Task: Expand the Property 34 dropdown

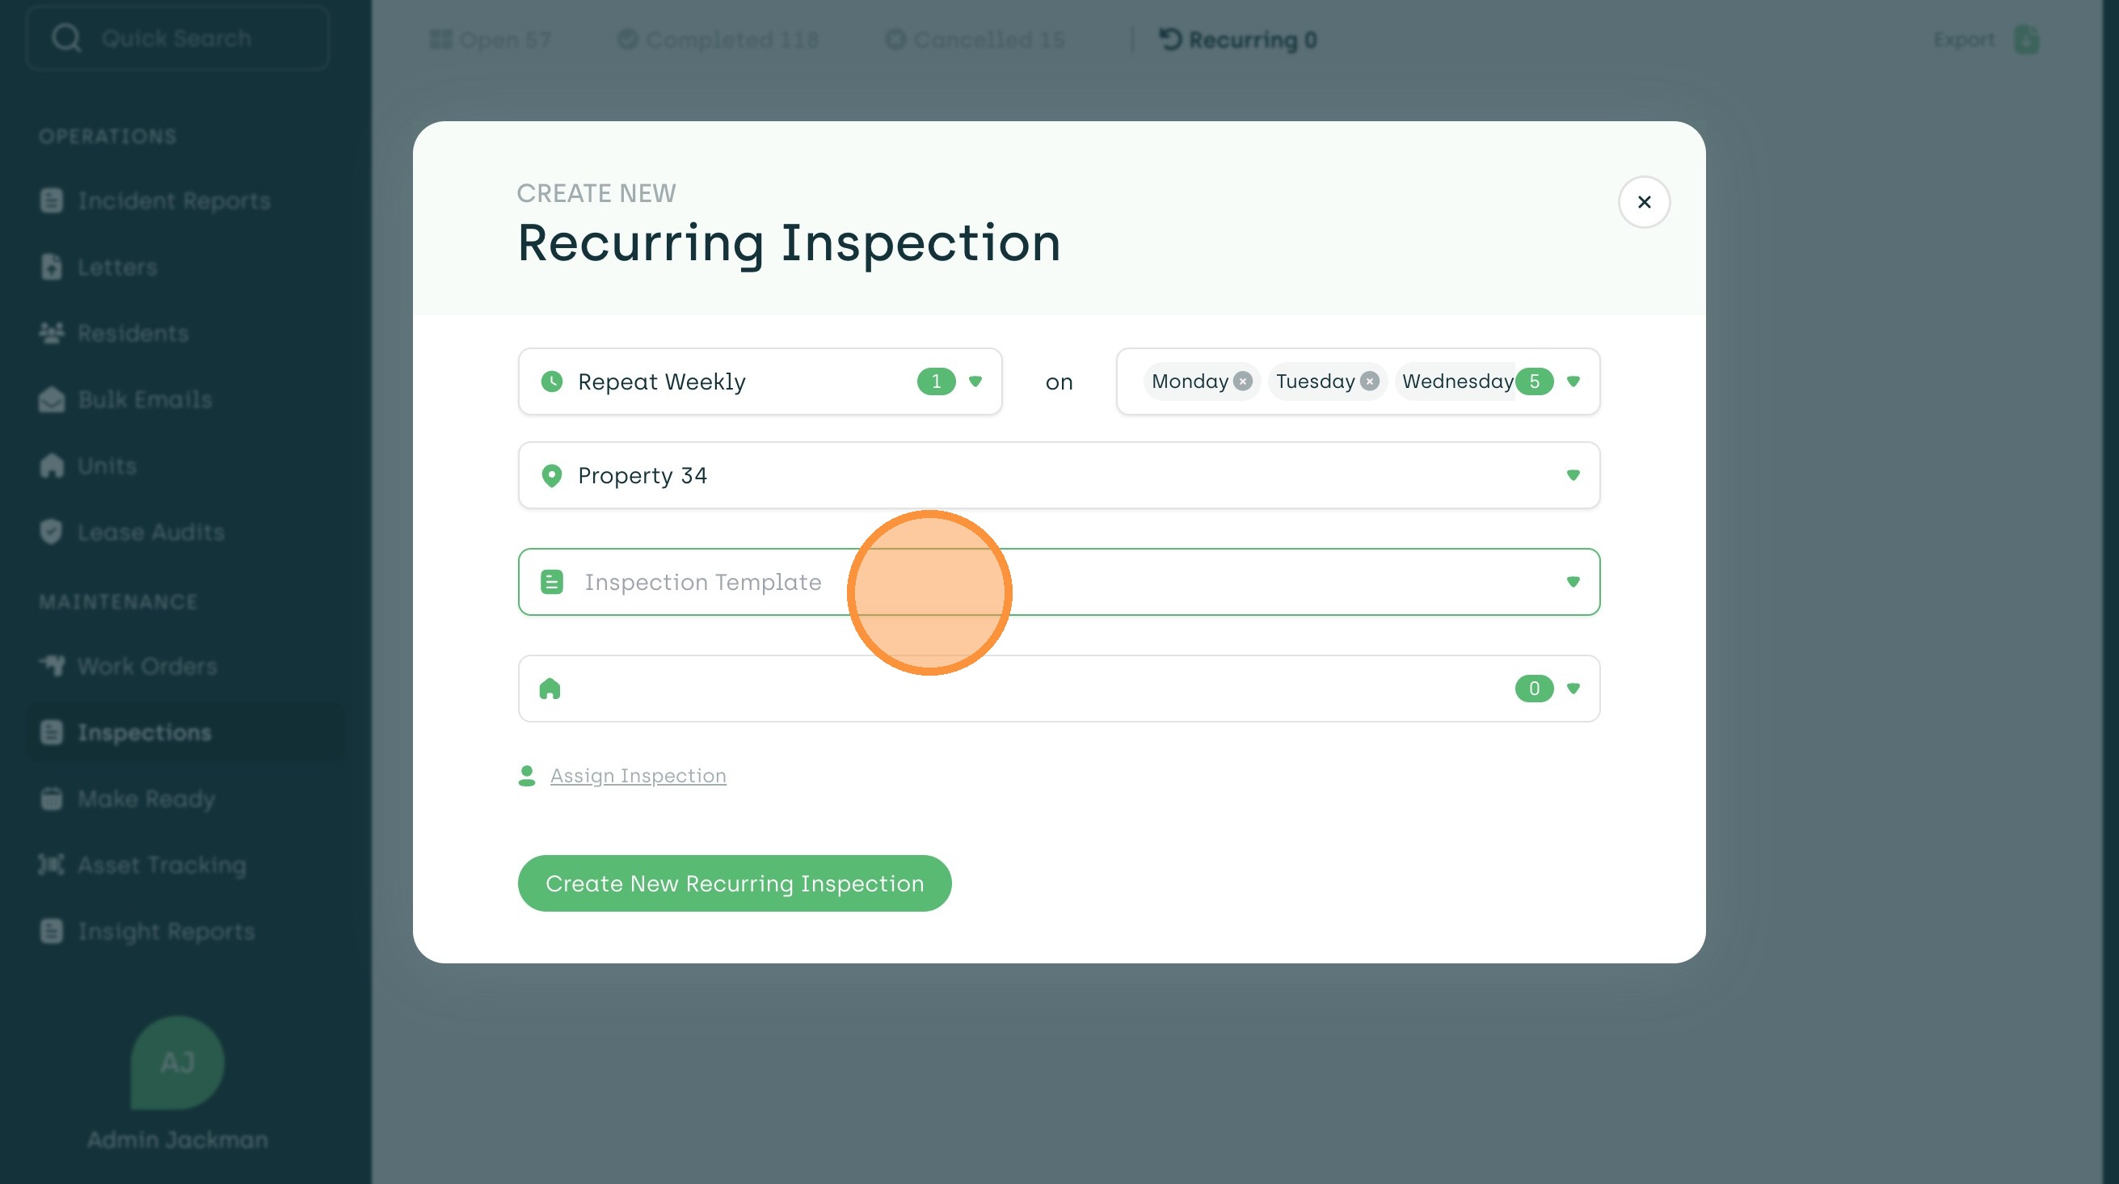Action: click(x=1573, y=475)
